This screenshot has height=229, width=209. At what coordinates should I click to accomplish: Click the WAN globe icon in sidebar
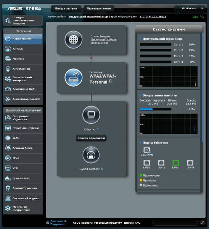click(x=8, y=138)
